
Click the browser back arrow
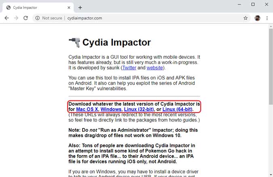6,18
